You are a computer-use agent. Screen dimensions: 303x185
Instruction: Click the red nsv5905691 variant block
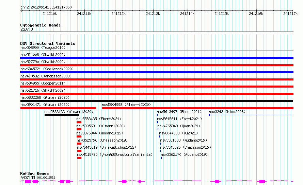click(x=79, y=129)
